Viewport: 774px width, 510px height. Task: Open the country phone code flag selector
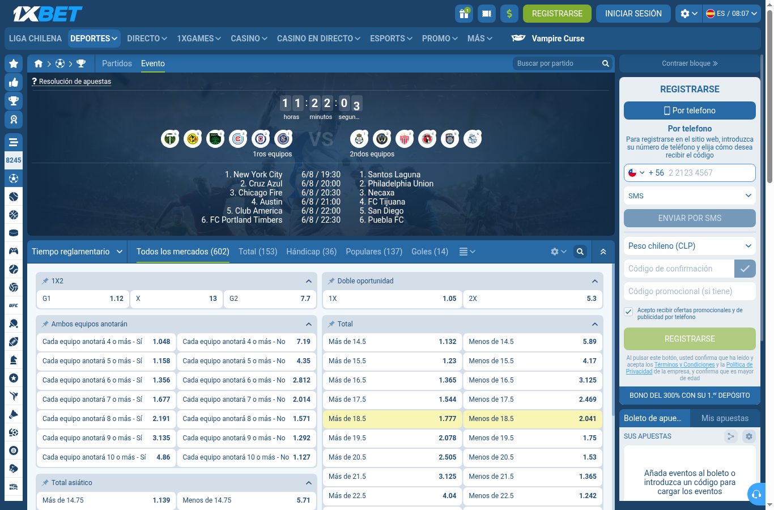[x=636, y=173]
